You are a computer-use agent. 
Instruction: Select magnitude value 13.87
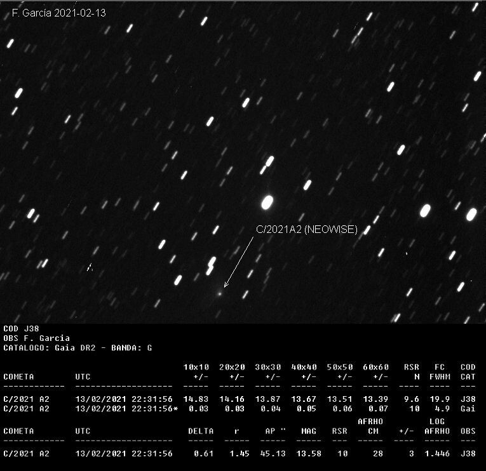click(268, 399)
